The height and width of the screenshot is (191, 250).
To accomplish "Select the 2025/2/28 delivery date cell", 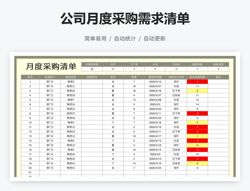I will tap(155, 100).
